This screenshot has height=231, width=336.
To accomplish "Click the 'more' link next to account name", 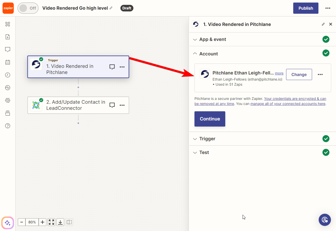I will (x=279, y=73).
